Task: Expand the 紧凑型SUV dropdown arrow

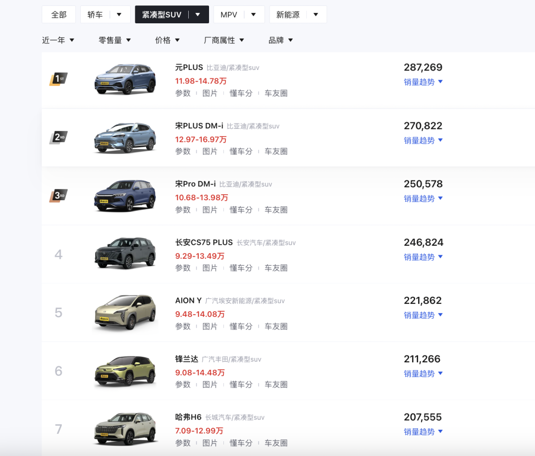Action: pyautogui.click(x=198, y=15)
